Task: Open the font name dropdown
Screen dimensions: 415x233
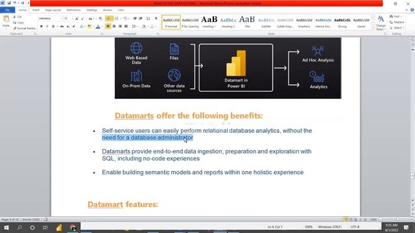Action: pyautogui.click(x=62, y=19)
